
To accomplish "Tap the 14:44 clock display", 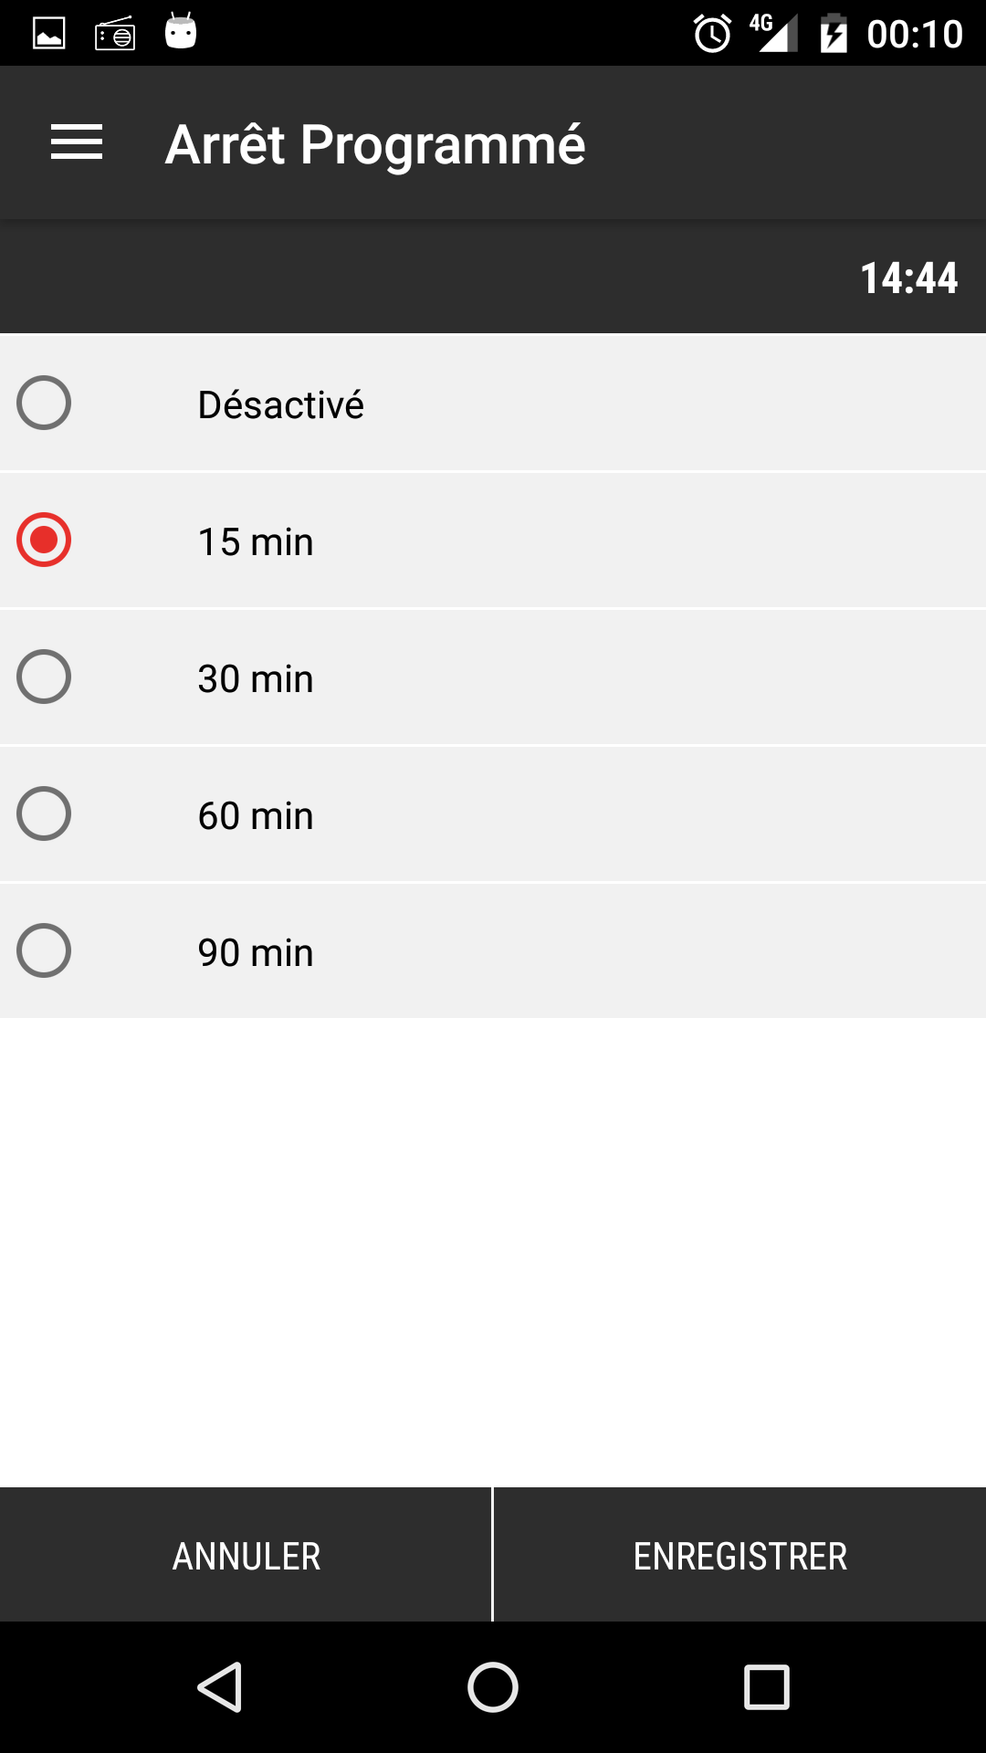I will point(908,278).
